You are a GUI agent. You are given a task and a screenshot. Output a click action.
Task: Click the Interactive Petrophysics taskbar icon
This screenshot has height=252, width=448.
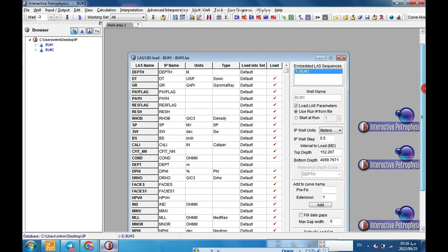pyautogui.click(x=108, y=246)
